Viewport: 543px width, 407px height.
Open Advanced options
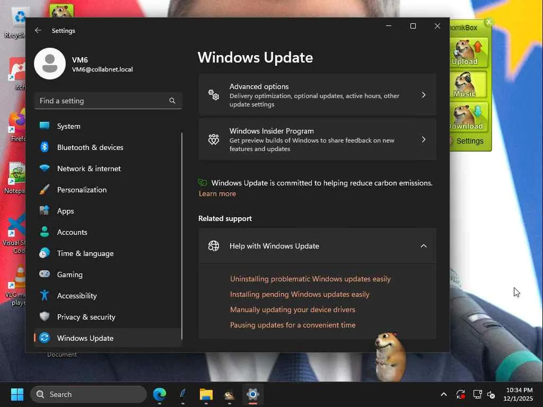pos(317,95)
